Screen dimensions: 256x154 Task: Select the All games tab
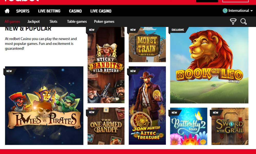[x=12, y=22]
